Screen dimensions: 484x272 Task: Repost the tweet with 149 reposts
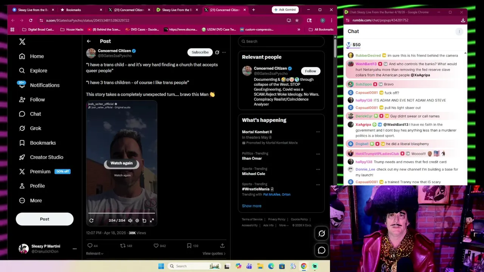click(x=123, y=246)
